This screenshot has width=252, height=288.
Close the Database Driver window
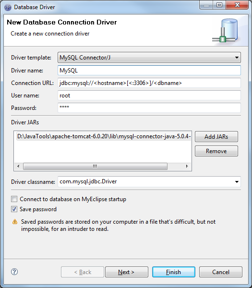(237, 5)
